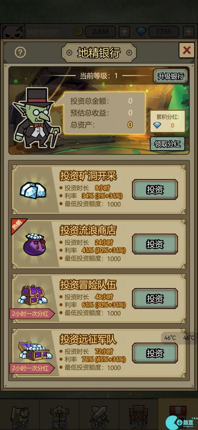198x430 pixels.
Task: Tap the plus button next to diamonds 7755
Action: [x=188, y=32]
